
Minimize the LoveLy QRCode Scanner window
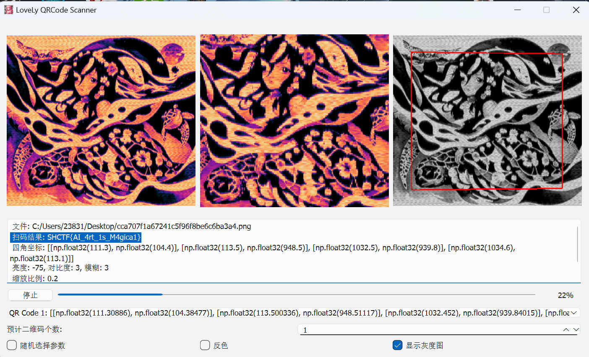pos(517,10)
